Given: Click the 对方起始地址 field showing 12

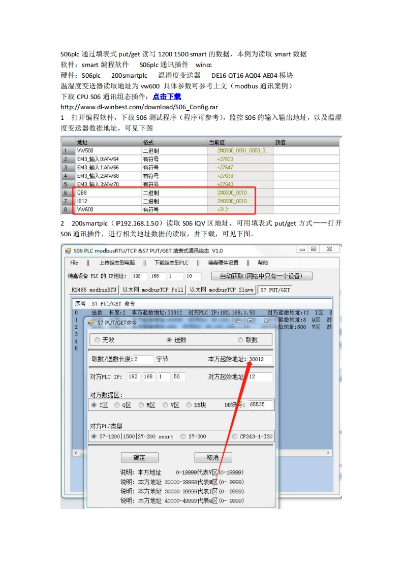Looking at the screenshot, I should coord(259,376).
